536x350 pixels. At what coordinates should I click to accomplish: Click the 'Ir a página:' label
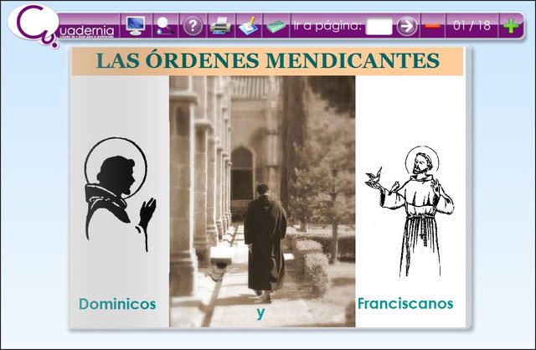(327, 26)
